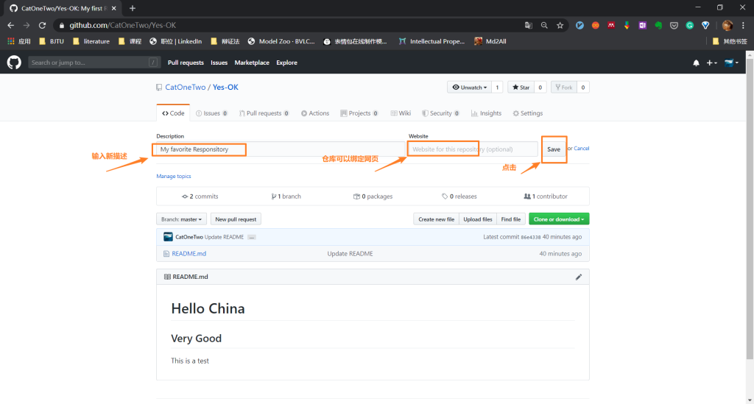
Task: Click the site lock icon in address bar
Action: pos(62,26)
